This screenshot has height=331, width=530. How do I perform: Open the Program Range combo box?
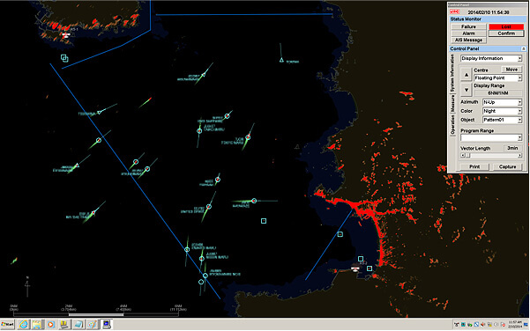tap(491, 137)
